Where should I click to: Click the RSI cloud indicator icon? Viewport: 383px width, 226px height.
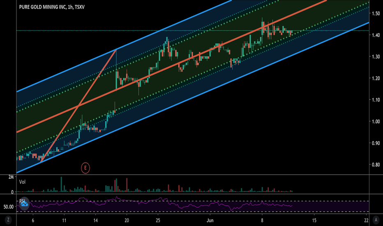pyautogui.click(x=24, y=203)
